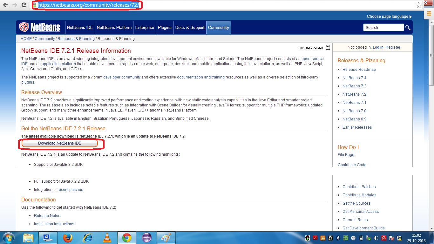Open Windows Explorer from the taskbar
Screen dimensions: 434x244
pyautogui.click(x=28, y=238)
